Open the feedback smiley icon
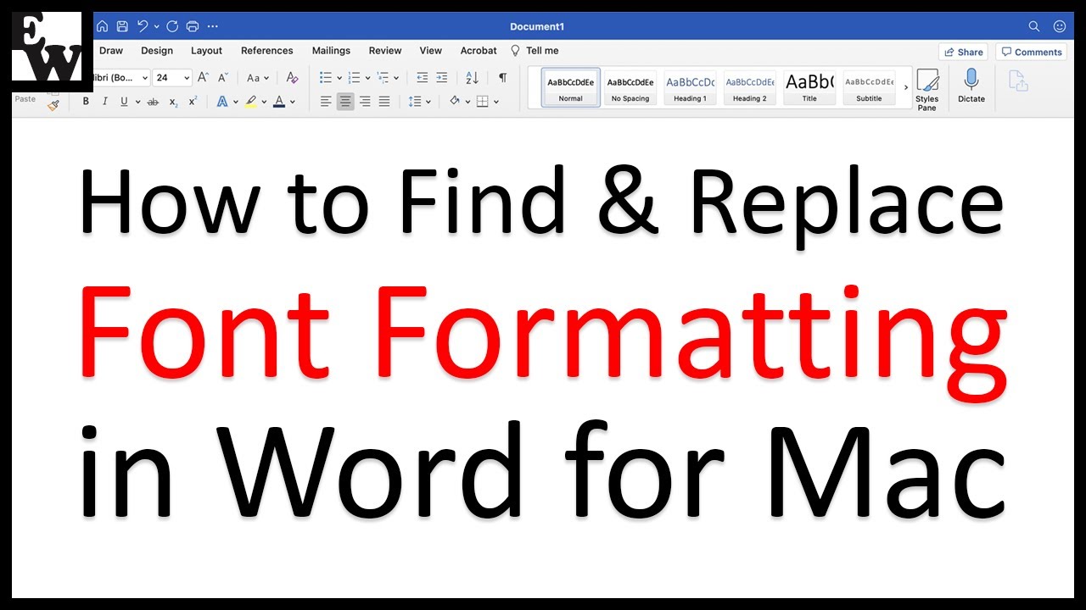Screen dimensions: 1086x610 [x=1060, y=26]
